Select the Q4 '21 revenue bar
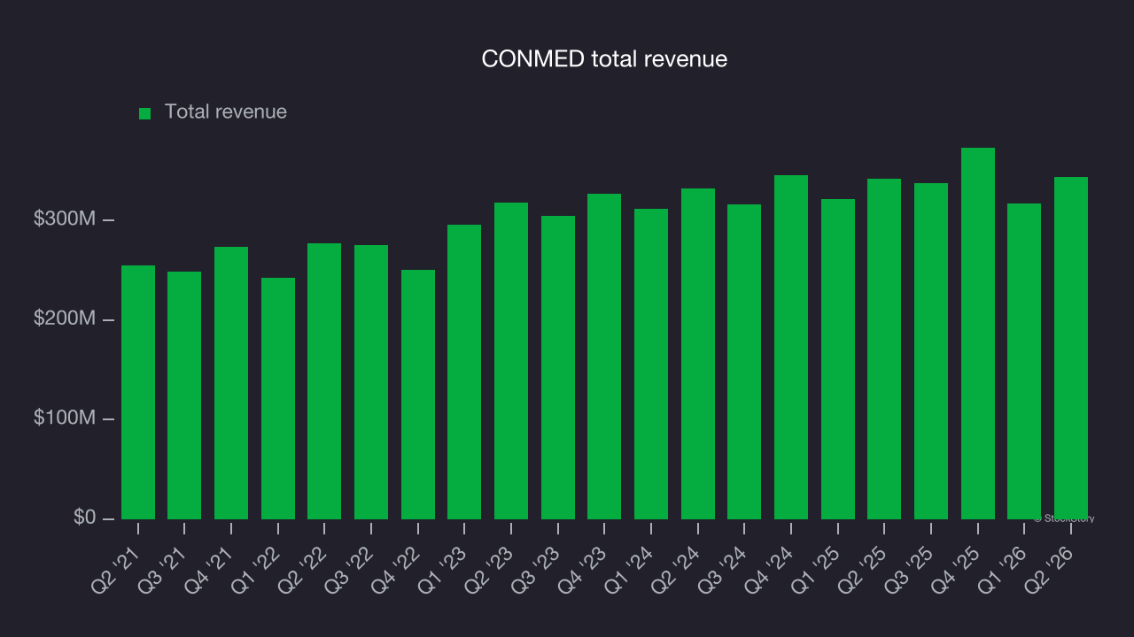 click(231, 383)
